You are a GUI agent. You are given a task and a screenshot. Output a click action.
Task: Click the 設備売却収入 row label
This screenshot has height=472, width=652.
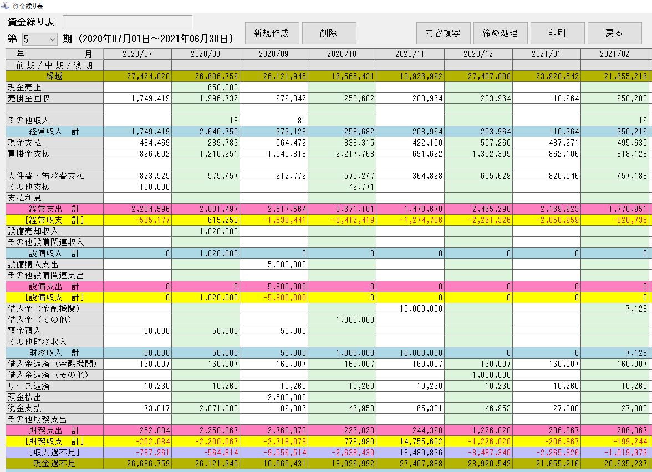[54, 231]
